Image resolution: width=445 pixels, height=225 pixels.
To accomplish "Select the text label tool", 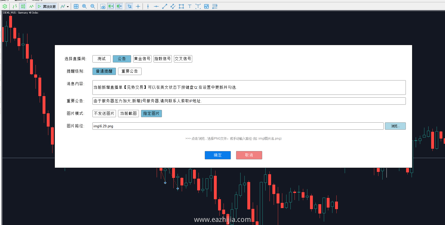I will click(198, 6).
